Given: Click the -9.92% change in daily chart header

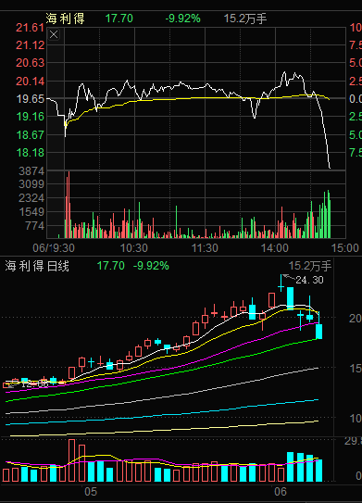Looking at the screenshot, I should point(151,266).
